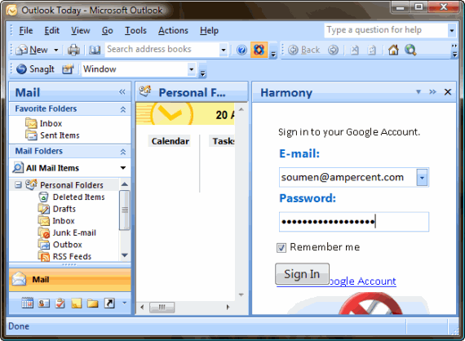Viewport: 465px width, 341px height.
Task: Click the folder list scrollbar down arrow
Action: pyautogui.click(x=125, y=255)
